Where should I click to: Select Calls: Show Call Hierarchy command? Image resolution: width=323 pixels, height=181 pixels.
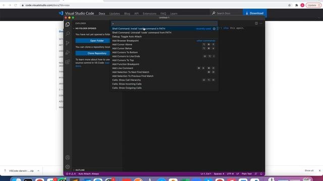point(164,80)
